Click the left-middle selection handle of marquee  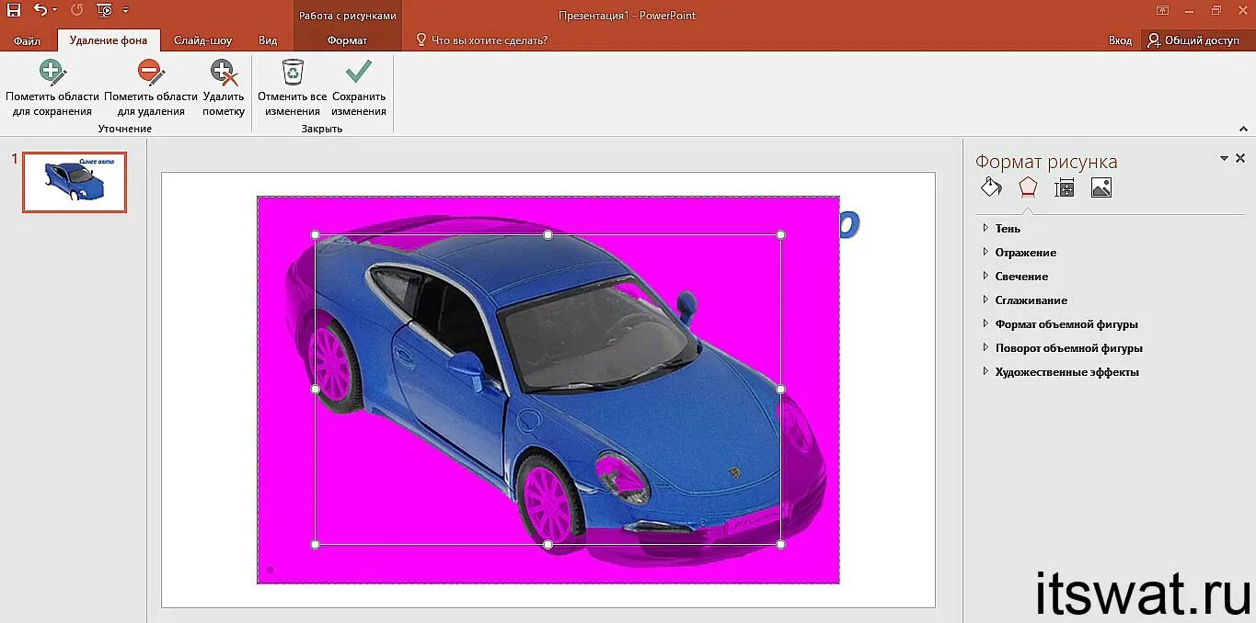pyautogui.click(x=316, y=390)
